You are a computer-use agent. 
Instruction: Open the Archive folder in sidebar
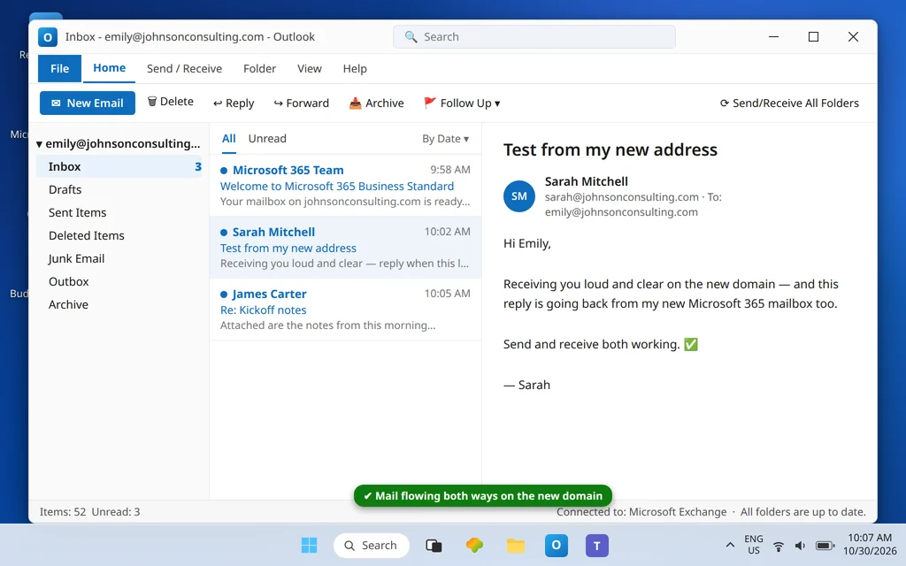(x=119, y=304)
